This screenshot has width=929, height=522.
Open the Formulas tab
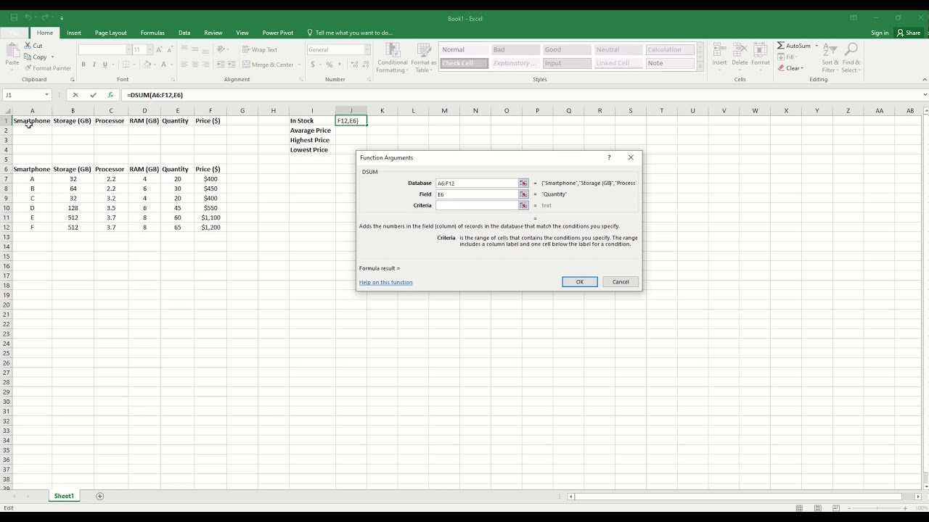coord(152,33)
